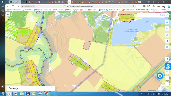
Task: Zoom out the map with minus
Action: [167, 84]
